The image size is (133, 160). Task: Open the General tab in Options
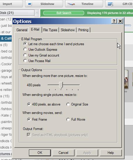click(22, 30)
